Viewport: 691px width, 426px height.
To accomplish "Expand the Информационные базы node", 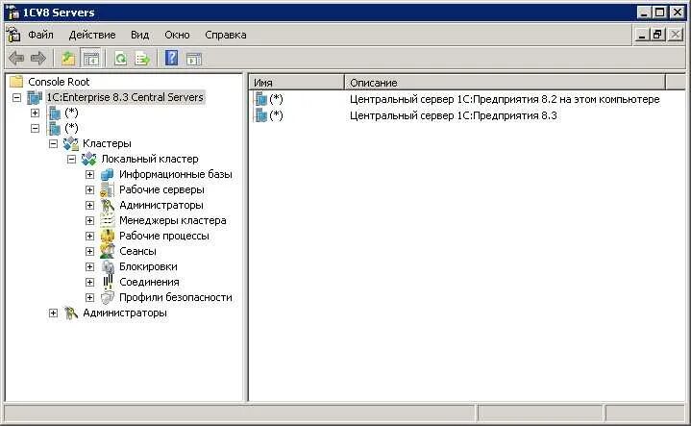I will point(90,175).
